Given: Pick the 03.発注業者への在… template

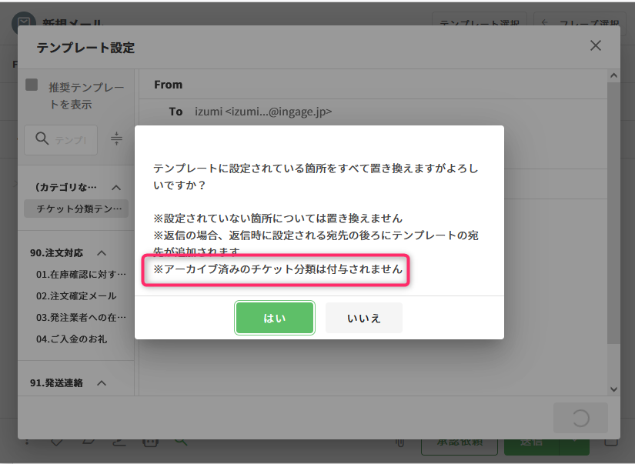Looking at the screenshot, I should click(x=81, y=317).
